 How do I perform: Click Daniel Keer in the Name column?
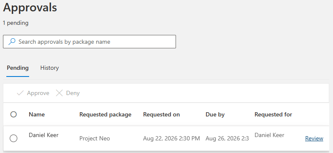[43, 135]
